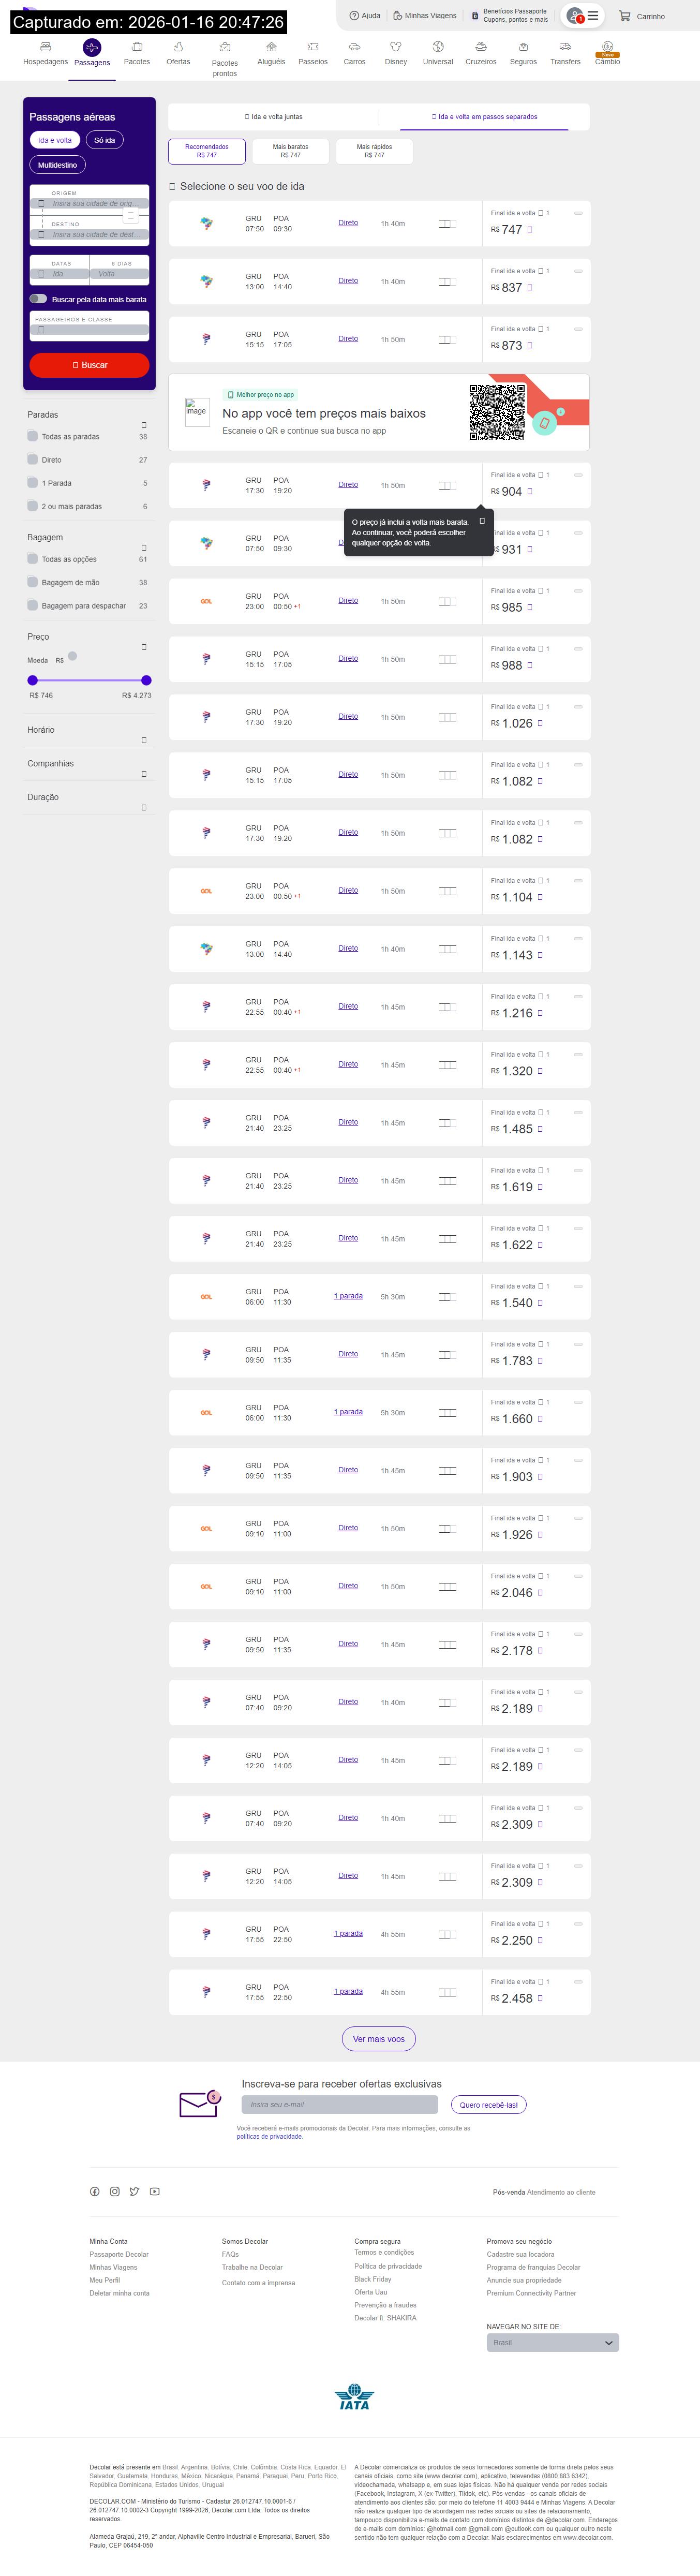Open the Carros car icon
The height and width of the screenshot is (2576, 700).
click(x=354, y=47)
